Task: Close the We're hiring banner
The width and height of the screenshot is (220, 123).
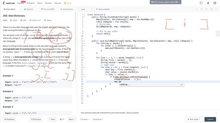Action: click(179, 2)
